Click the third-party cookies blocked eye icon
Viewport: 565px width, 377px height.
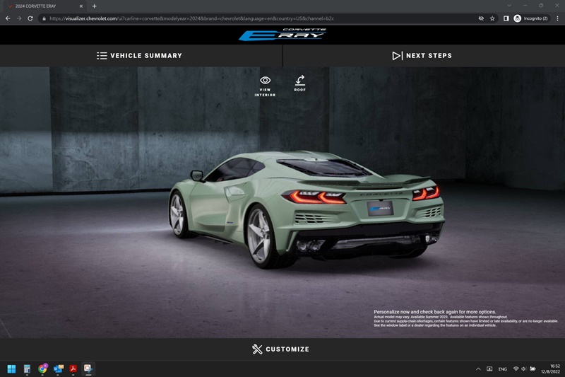point(480,18)
